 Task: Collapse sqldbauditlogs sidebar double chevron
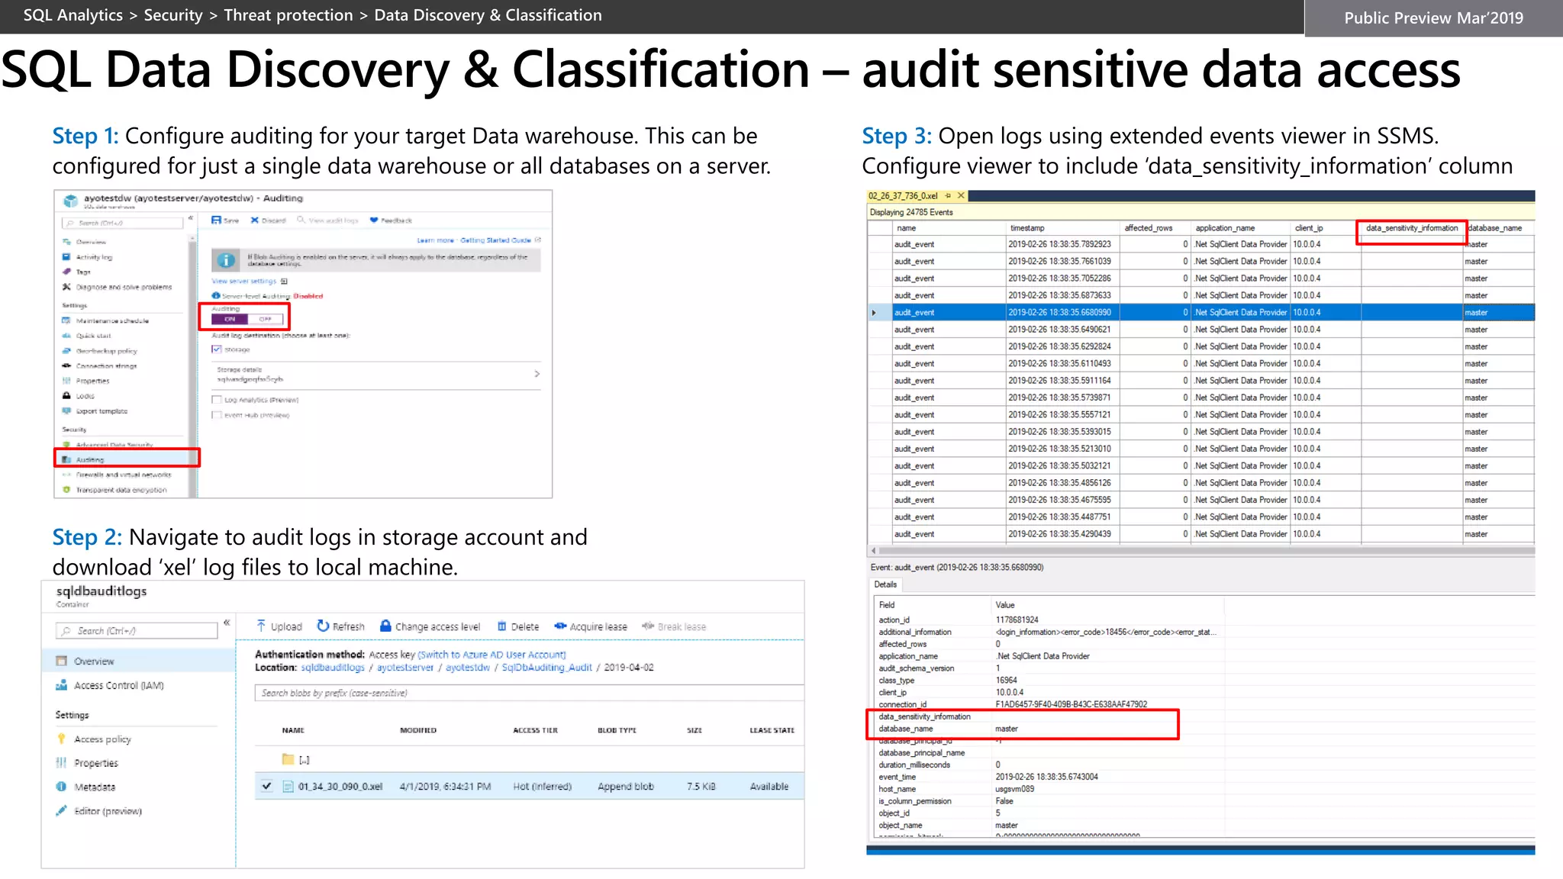[227, 623]
